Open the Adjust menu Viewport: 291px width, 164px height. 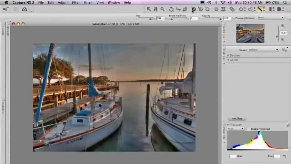[63, 2]
